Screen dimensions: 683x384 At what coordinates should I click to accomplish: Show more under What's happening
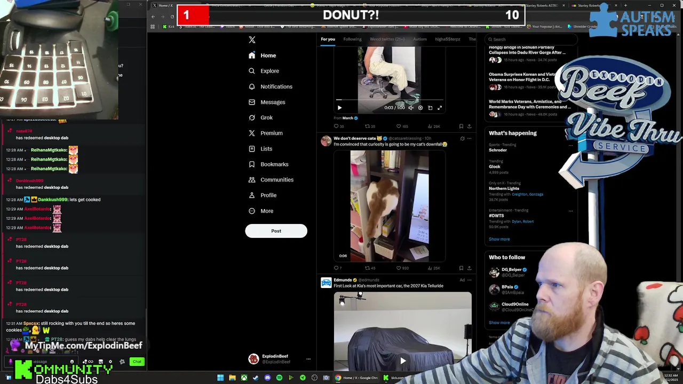499,239
